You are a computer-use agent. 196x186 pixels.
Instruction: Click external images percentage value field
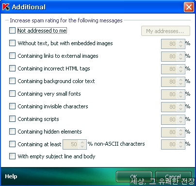click(x=169, y=56)
